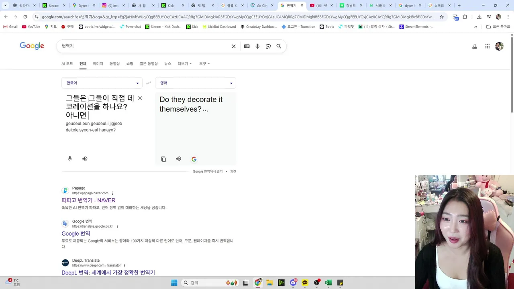Swap the translation languages
The width and height of the screenshot is (514, 289).
pos(149,83)
